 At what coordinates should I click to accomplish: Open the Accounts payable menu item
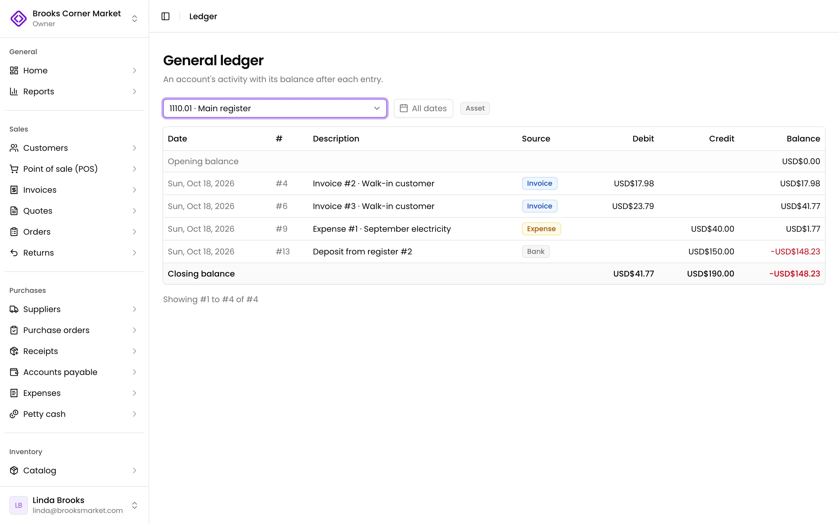74,372
